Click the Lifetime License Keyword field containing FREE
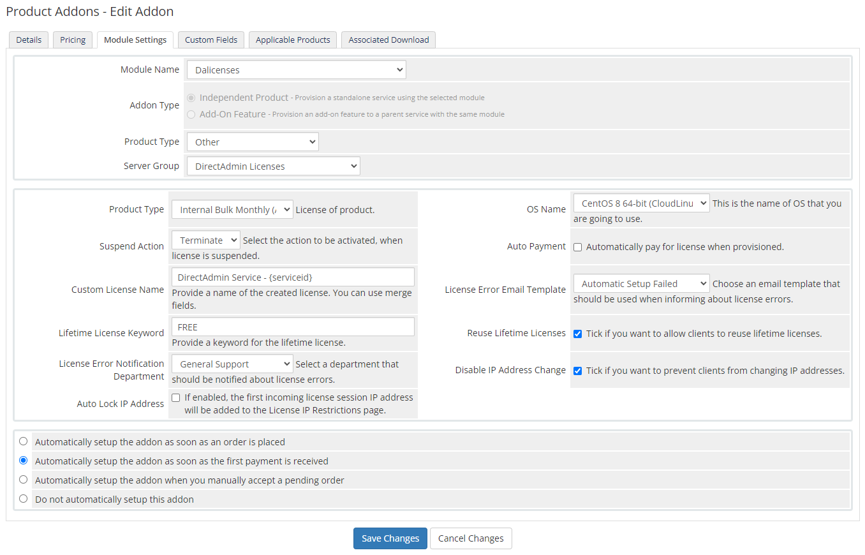This screenshot has width=865, height=555. pos(292,326)
